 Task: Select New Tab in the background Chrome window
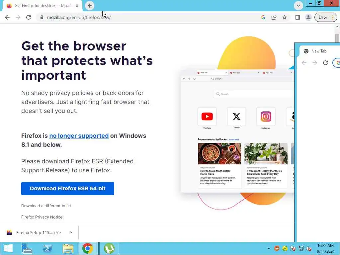tap(319, 51)
